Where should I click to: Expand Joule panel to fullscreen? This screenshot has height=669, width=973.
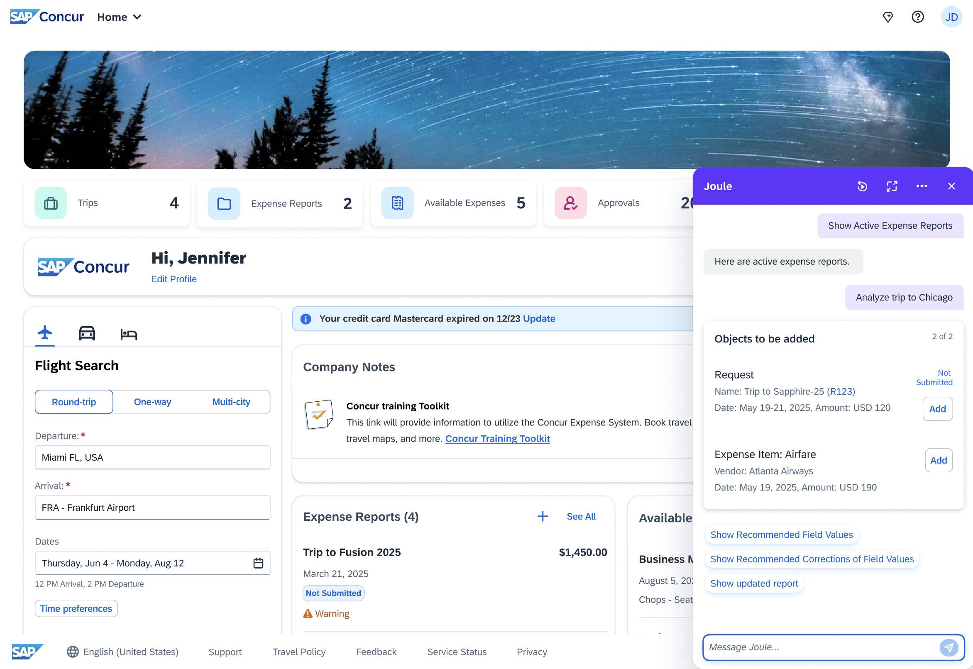tap(892, 186)
